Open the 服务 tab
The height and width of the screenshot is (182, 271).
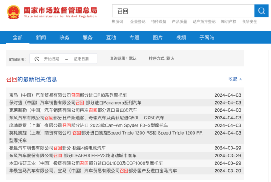coord(88,38)
